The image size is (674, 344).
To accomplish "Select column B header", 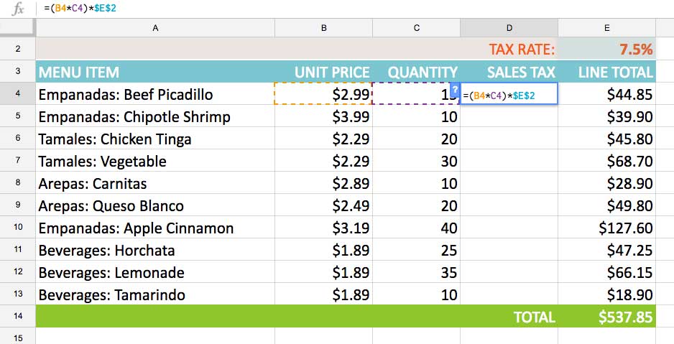I will [323, 28].
